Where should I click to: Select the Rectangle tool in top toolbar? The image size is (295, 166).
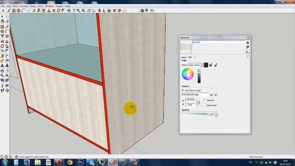tap(14, 11)
